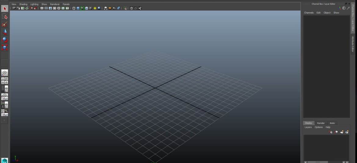Switch viewport to Wireframe shading
The image size is (357, 163).
tap(74, 8)
